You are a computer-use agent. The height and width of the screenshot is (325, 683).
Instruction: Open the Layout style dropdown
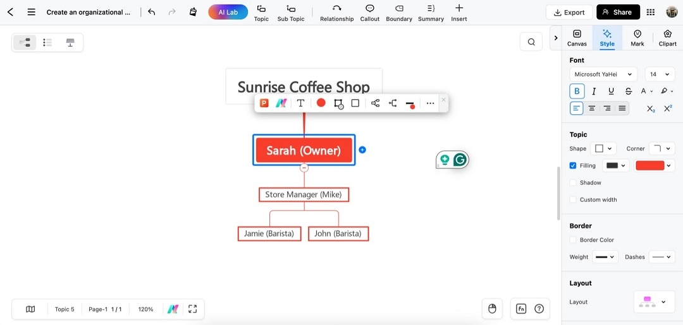point(655,302)
